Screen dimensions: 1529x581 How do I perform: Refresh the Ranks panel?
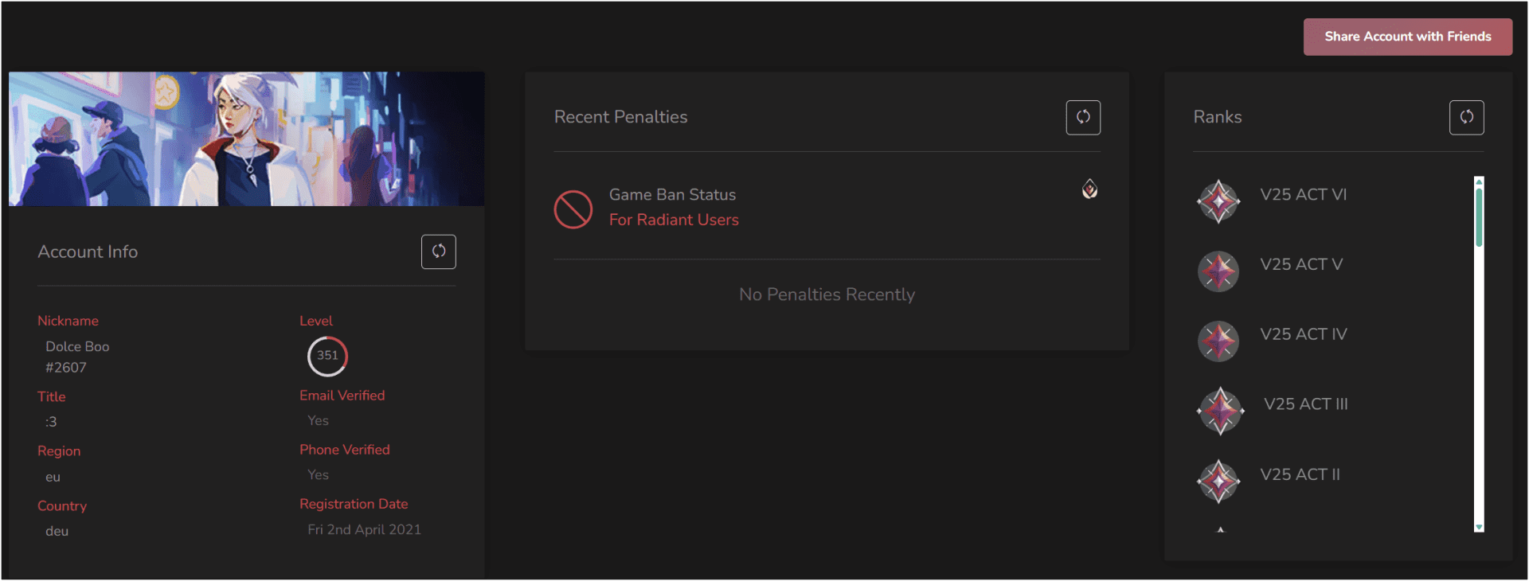(1466, 117)
